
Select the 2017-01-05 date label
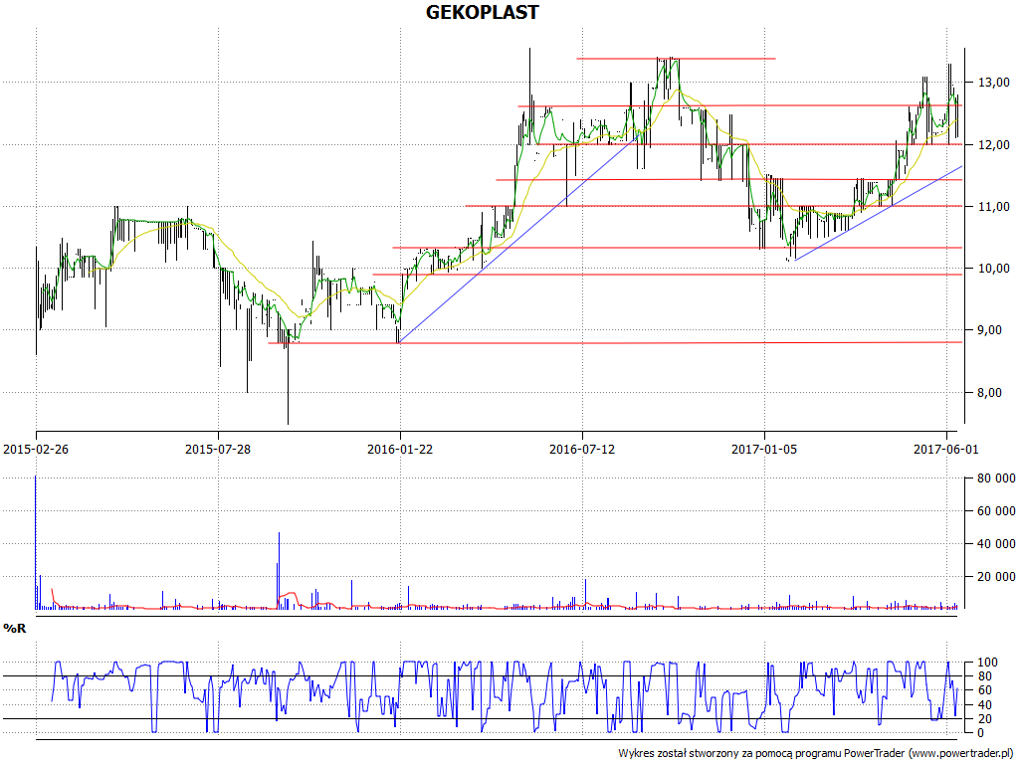[763, 449]
